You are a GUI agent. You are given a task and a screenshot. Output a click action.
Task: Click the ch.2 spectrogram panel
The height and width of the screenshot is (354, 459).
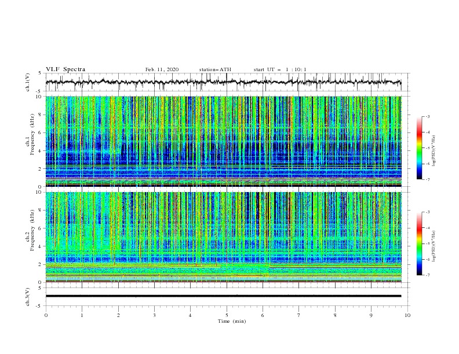coord(224,237)
